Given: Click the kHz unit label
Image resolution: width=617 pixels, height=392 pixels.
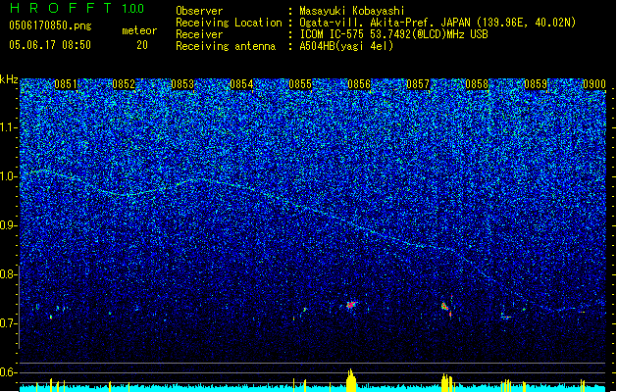Looking at the screenshot, I should [x=9, y=79].
